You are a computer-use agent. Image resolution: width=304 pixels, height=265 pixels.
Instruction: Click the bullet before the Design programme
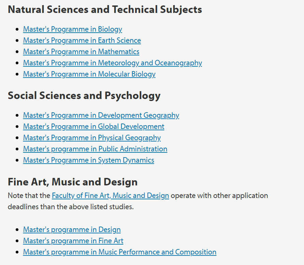[x=17, y=230]
